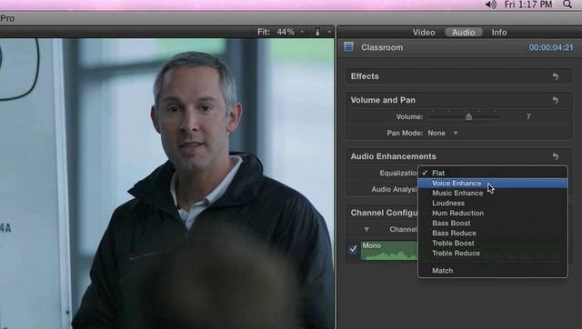Click the viewer display switch icon
582x329 pixels.
pos(317,33)
